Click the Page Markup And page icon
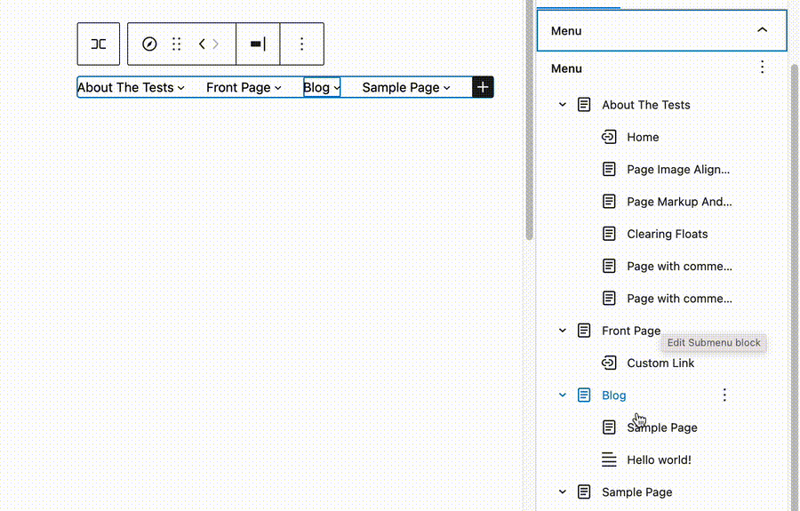Viewport: 800px width, 511px height. coord(609,202)
